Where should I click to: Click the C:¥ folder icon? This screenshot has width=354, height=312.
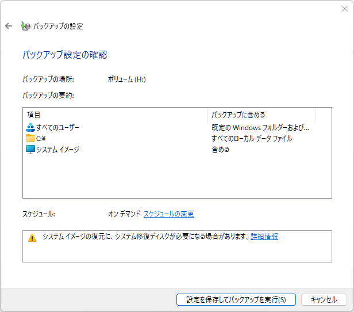30,138
